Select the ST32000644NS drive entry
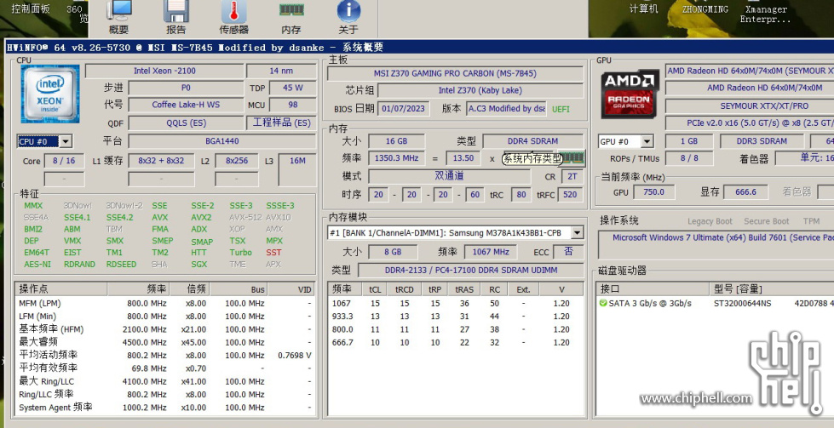This screenshot has height=428, width=834. tap(742, 303)
